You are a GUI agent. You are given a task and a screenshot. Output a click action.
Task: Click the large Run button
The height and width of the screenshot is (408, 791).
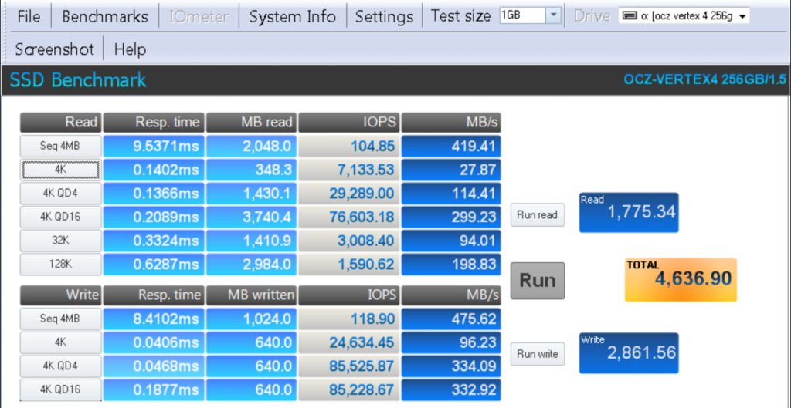tap(538, 281)
